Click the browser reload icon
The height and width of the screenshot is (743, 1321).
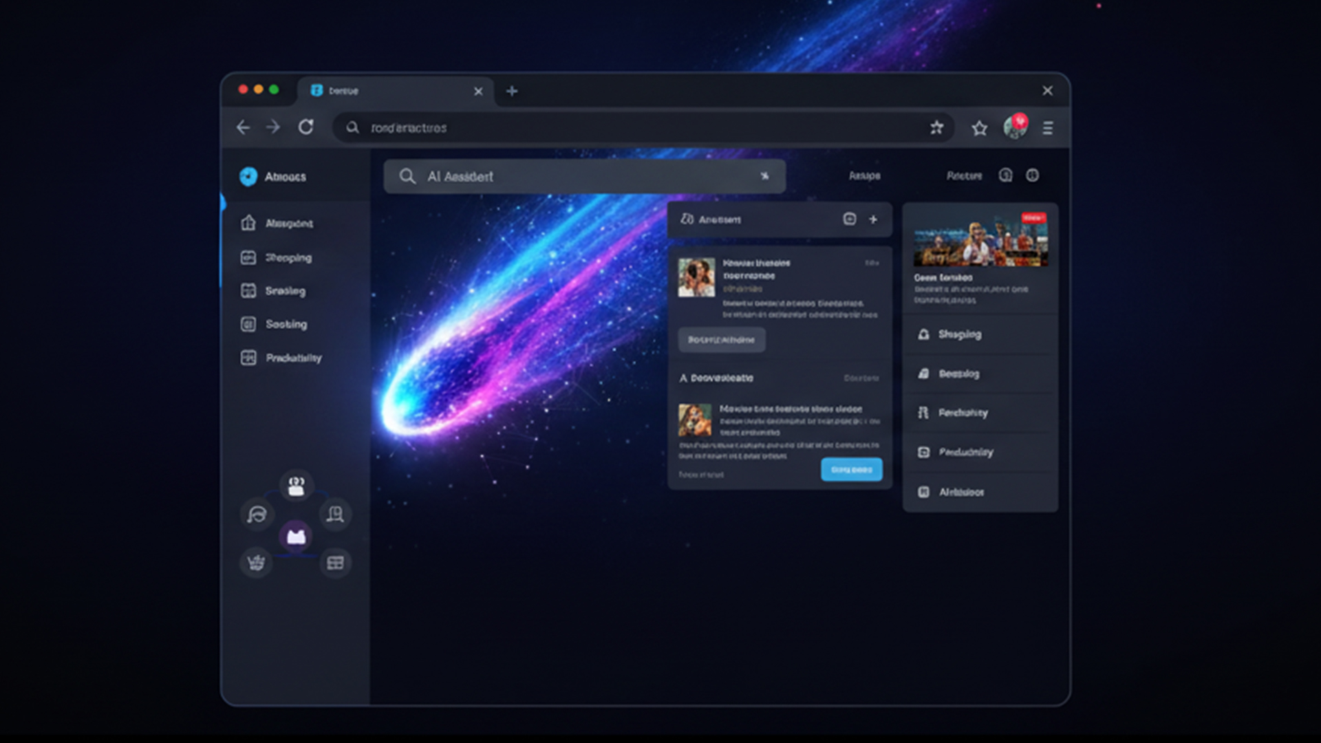click(x=305, y=127)
